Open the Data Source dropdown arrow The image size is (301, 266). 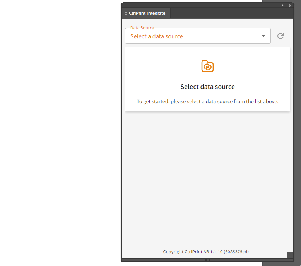coord(263,36)
